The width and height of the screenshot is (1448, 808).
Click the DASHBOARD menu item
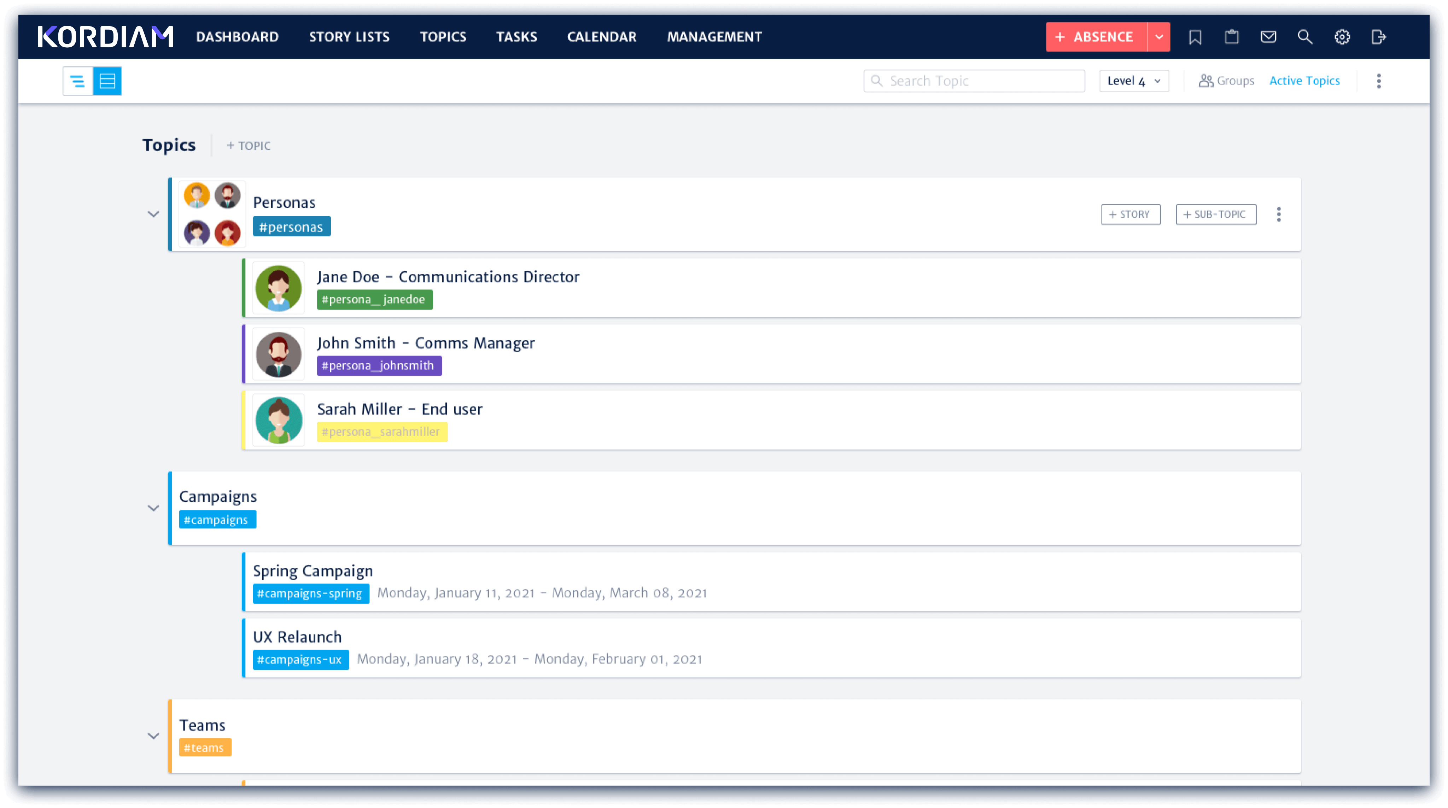(237, 37)
